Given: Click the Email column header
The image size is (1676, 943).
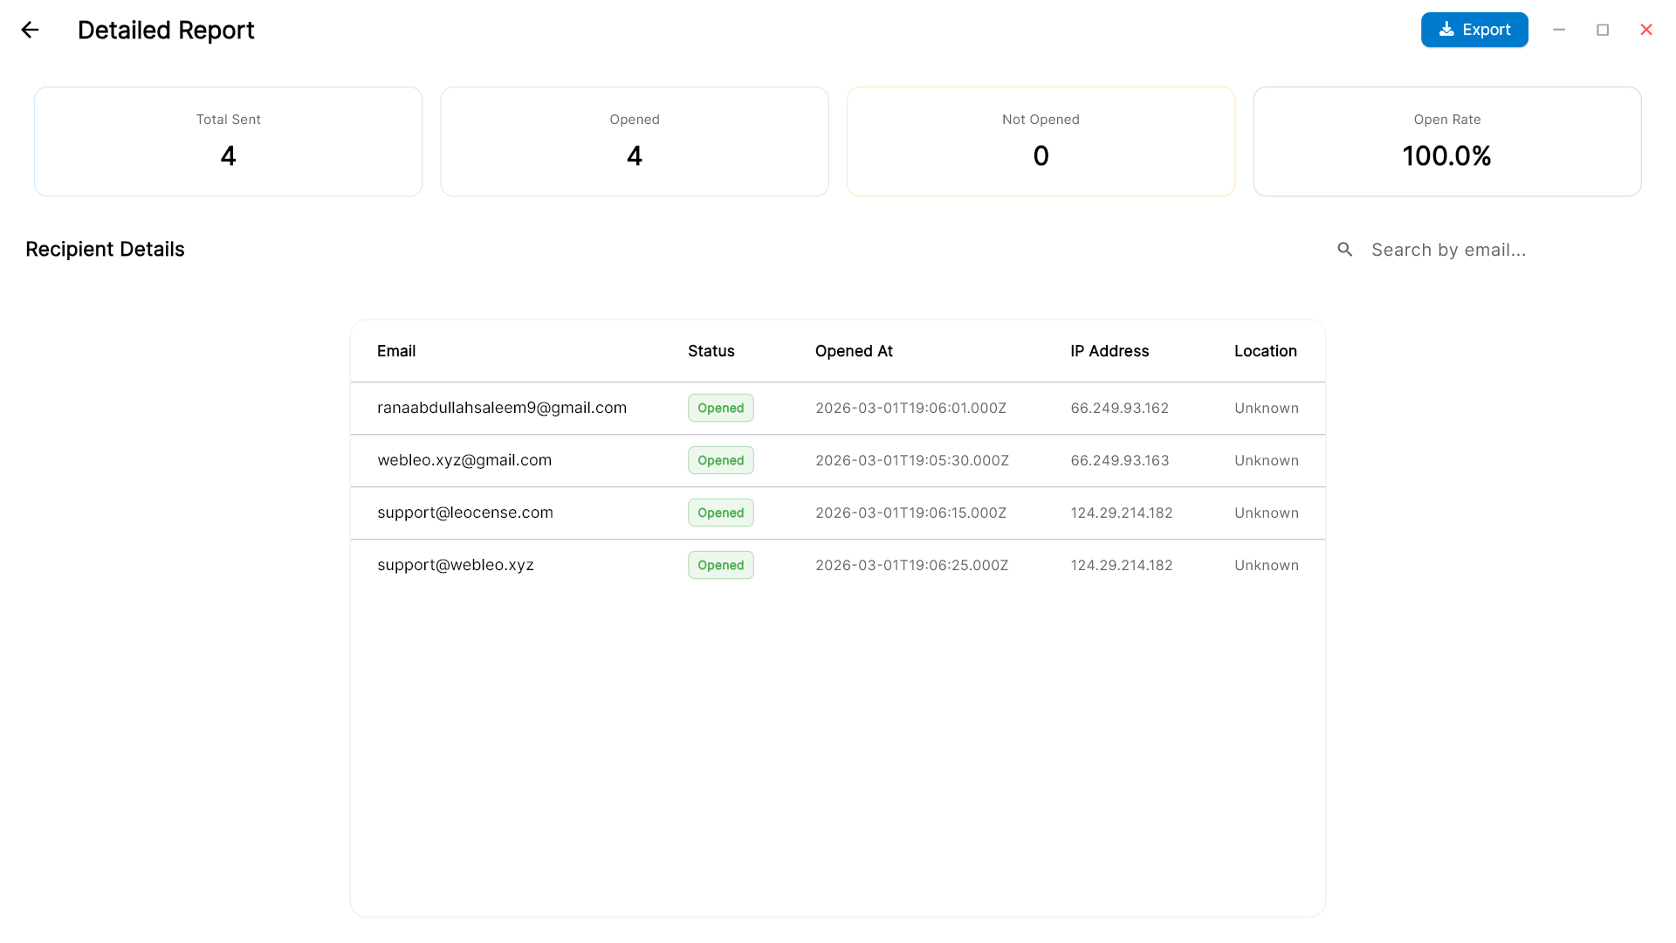Looking at the screenshot, I should tap(396, 351).
